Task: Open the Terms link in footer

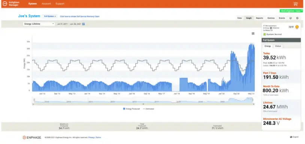Action: 98,137
